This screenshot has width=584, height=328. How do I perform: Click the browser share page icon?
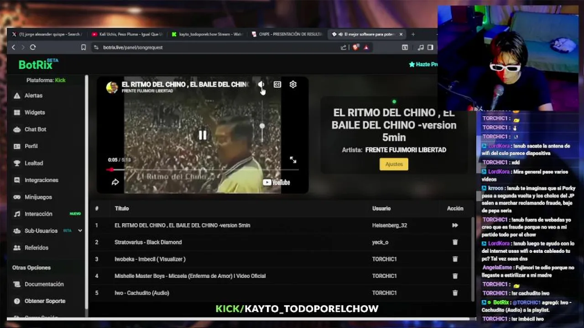click(344, 47)
